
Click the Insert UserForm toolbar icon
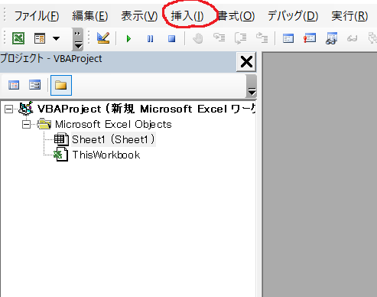[40, 38]
